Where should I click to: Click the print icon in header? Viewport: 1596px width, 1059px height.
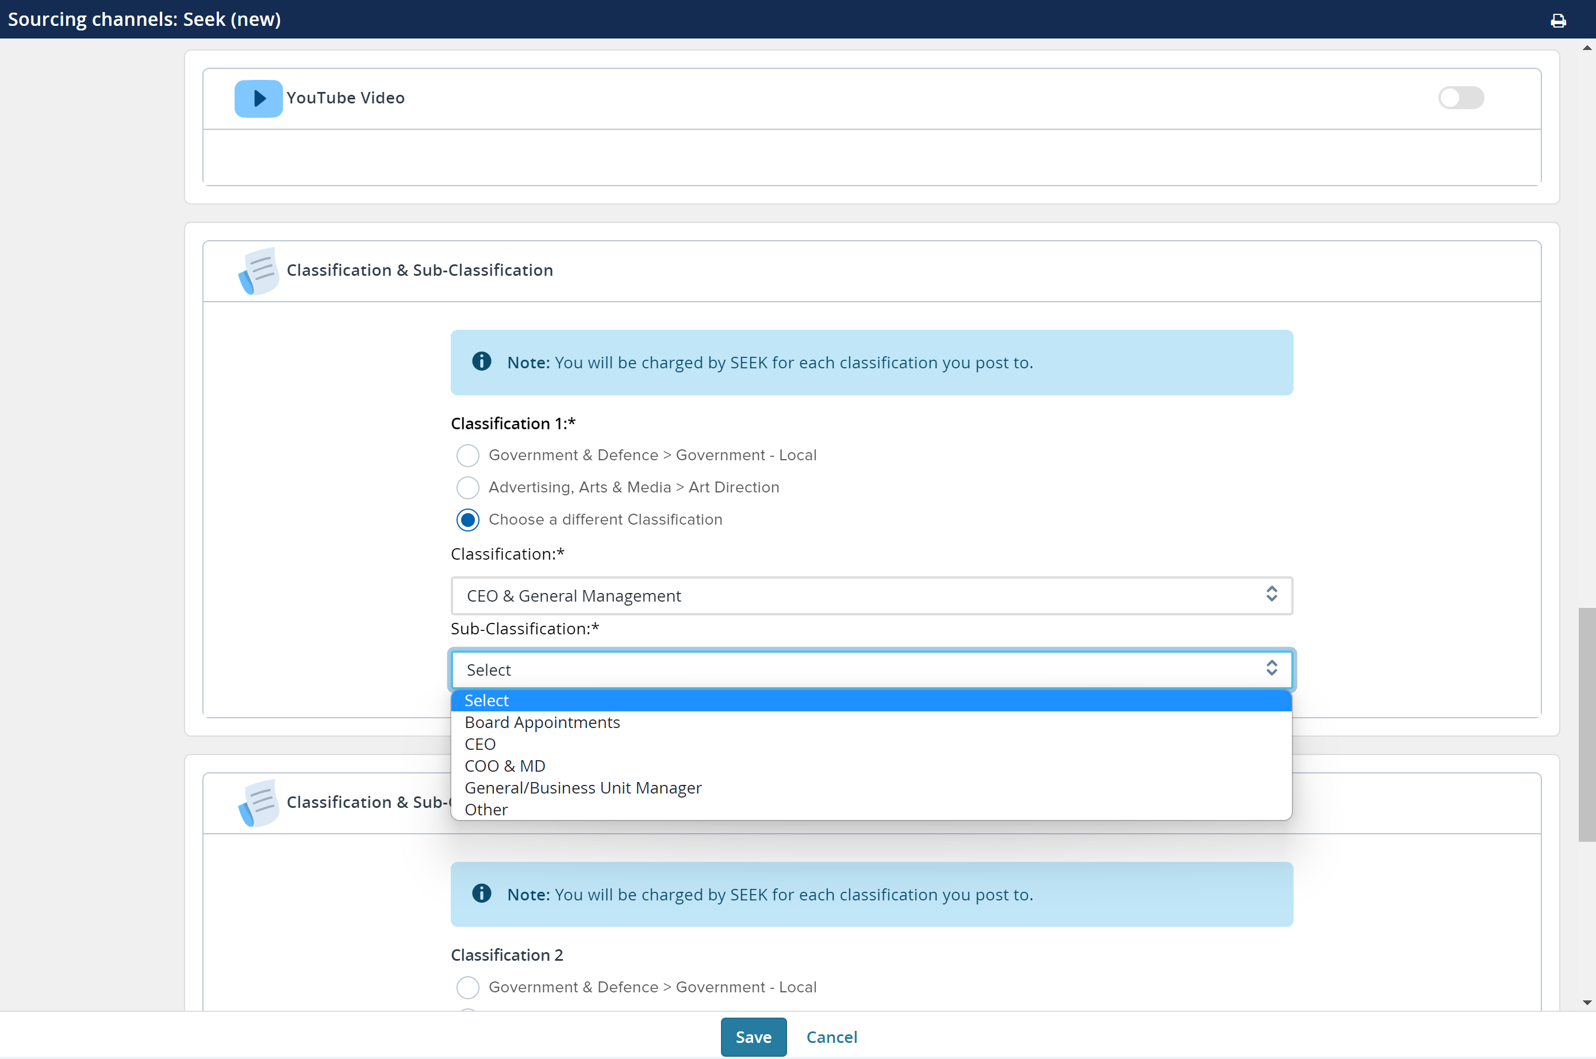(x=1558, y=20)
